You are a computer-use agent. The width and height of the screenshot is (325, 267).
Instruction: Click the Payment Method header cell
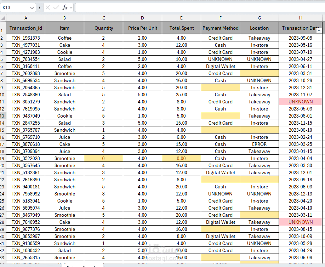pyautogui.click(x=220, y=28)
